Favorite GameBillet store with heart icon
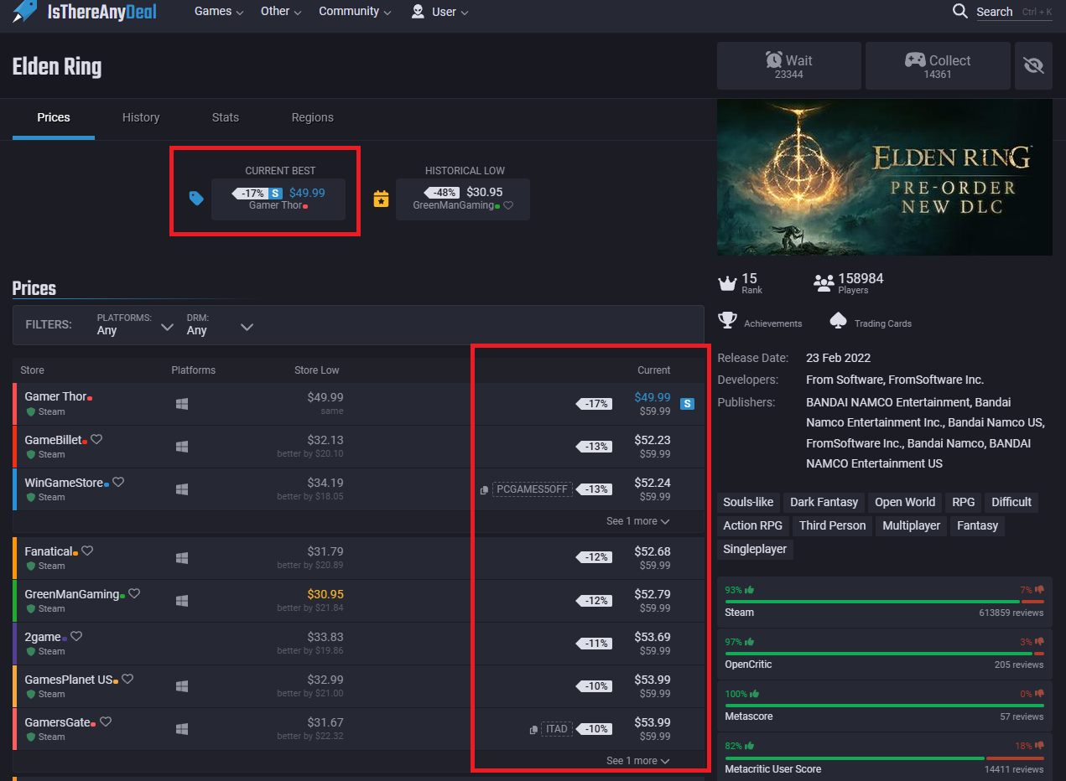Image resolution: width=1066 pixels, height=781 pixels. click(96, 439)
